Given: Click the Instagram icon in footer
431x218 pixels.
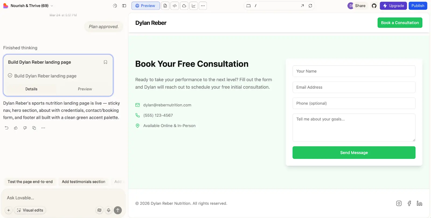Looking at the screenshot, I should (x=399, y=203).
